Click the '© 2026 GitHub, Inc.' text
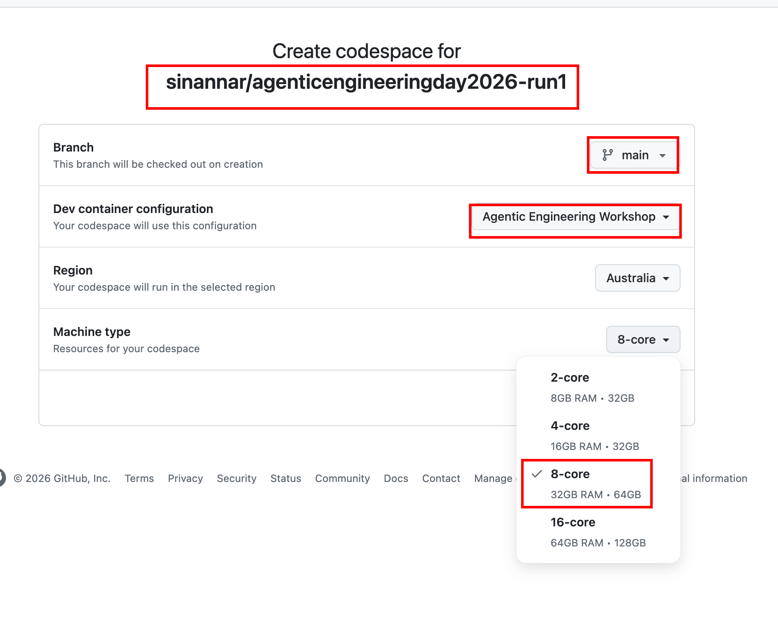This screenshot has width=778, height=619. coord(62,478)
